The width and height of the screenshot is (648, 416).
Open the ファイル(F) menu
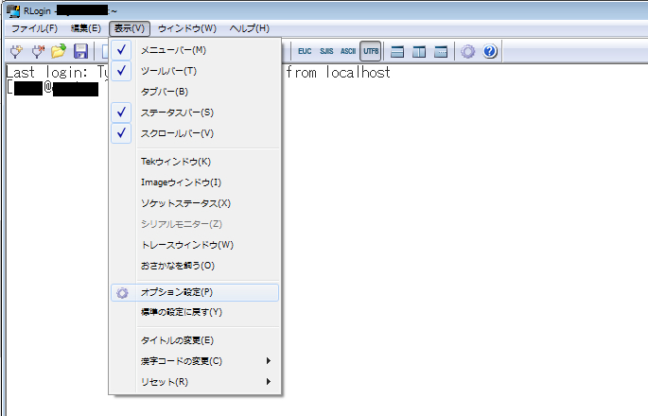click(x=33, y=28)
